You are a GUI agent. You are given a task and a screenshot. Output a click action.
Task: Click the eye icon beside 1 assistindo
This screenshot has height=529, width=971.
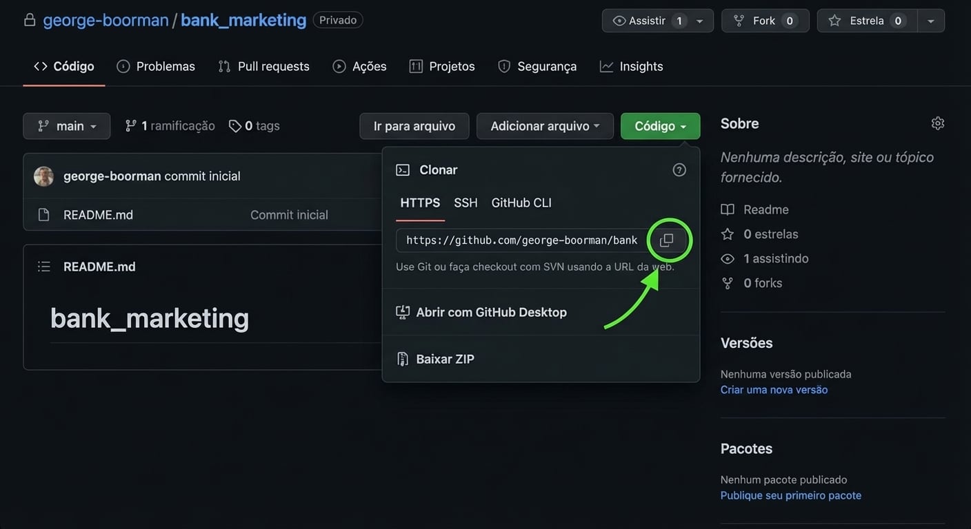[728, 259]
